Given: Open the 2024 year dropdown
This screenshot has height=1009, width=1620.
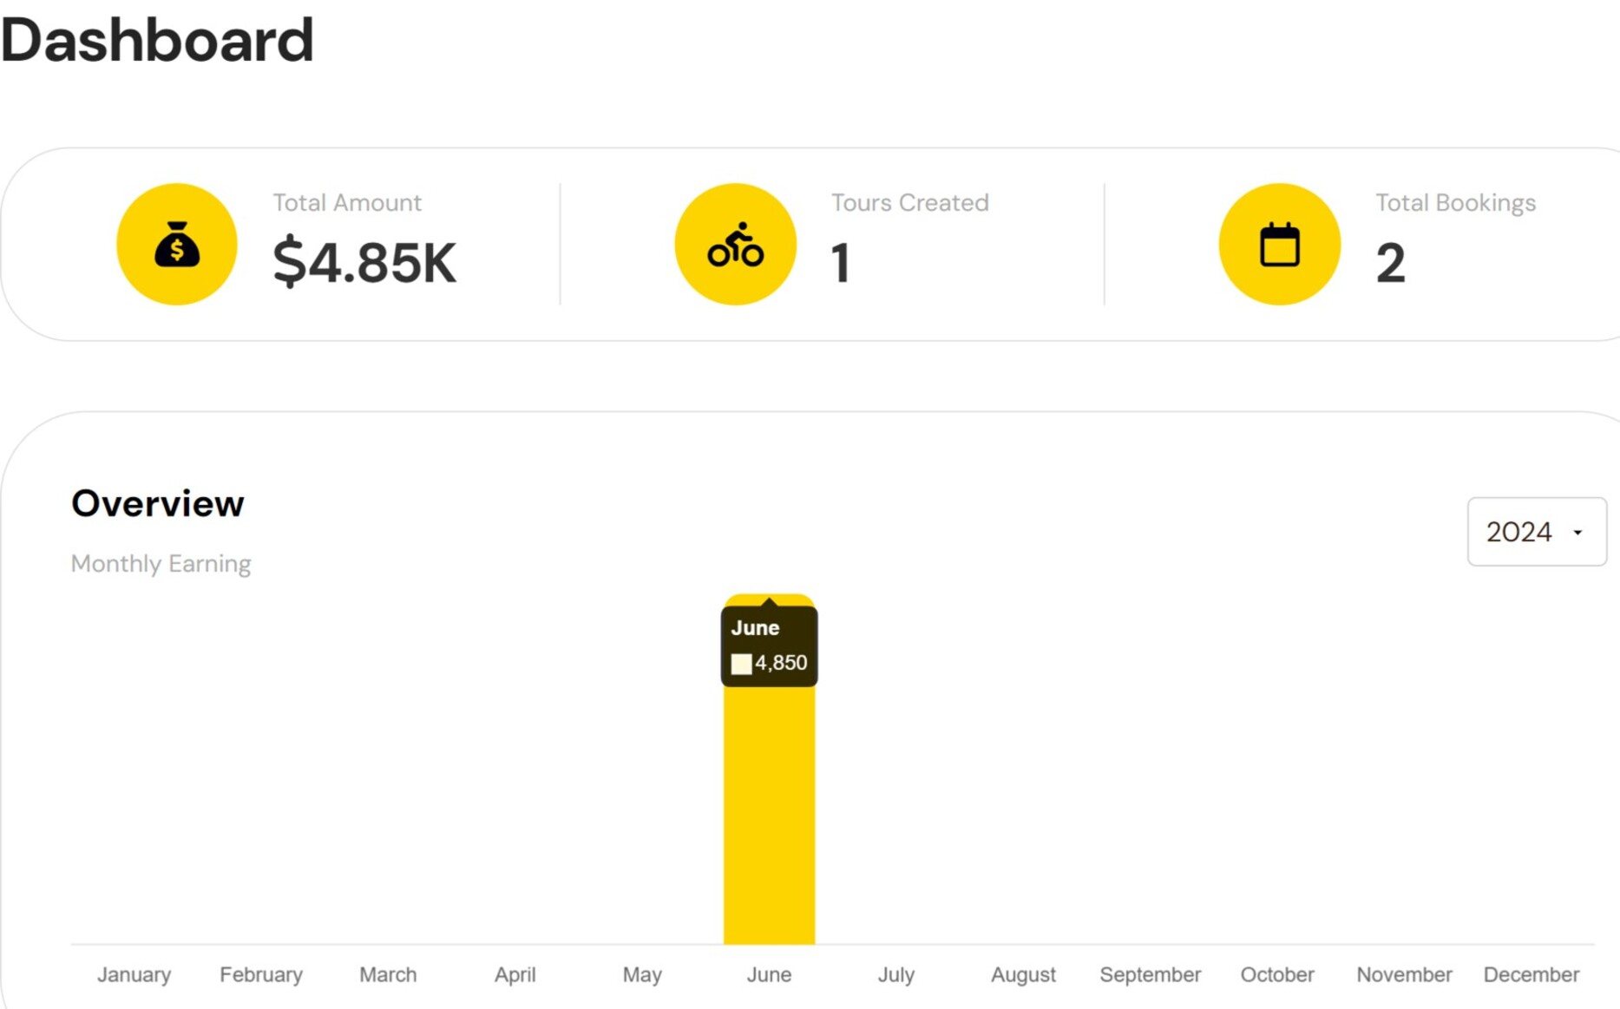Looking at the screenshot, I should click(1537, 532).
